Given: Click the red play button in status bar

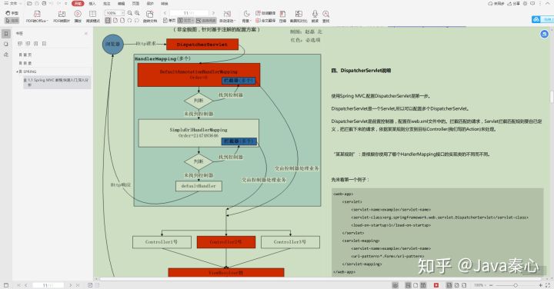Looking at the screenshot, I should click(436, 285).
